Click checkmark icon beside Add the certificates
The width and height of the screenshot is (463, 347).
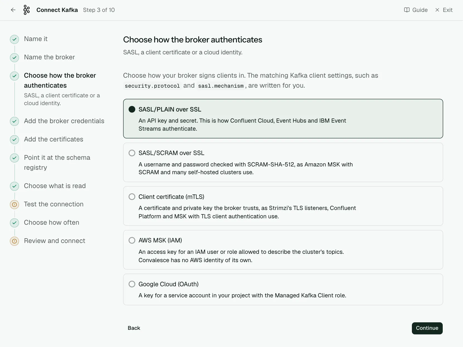click(14, 140)
